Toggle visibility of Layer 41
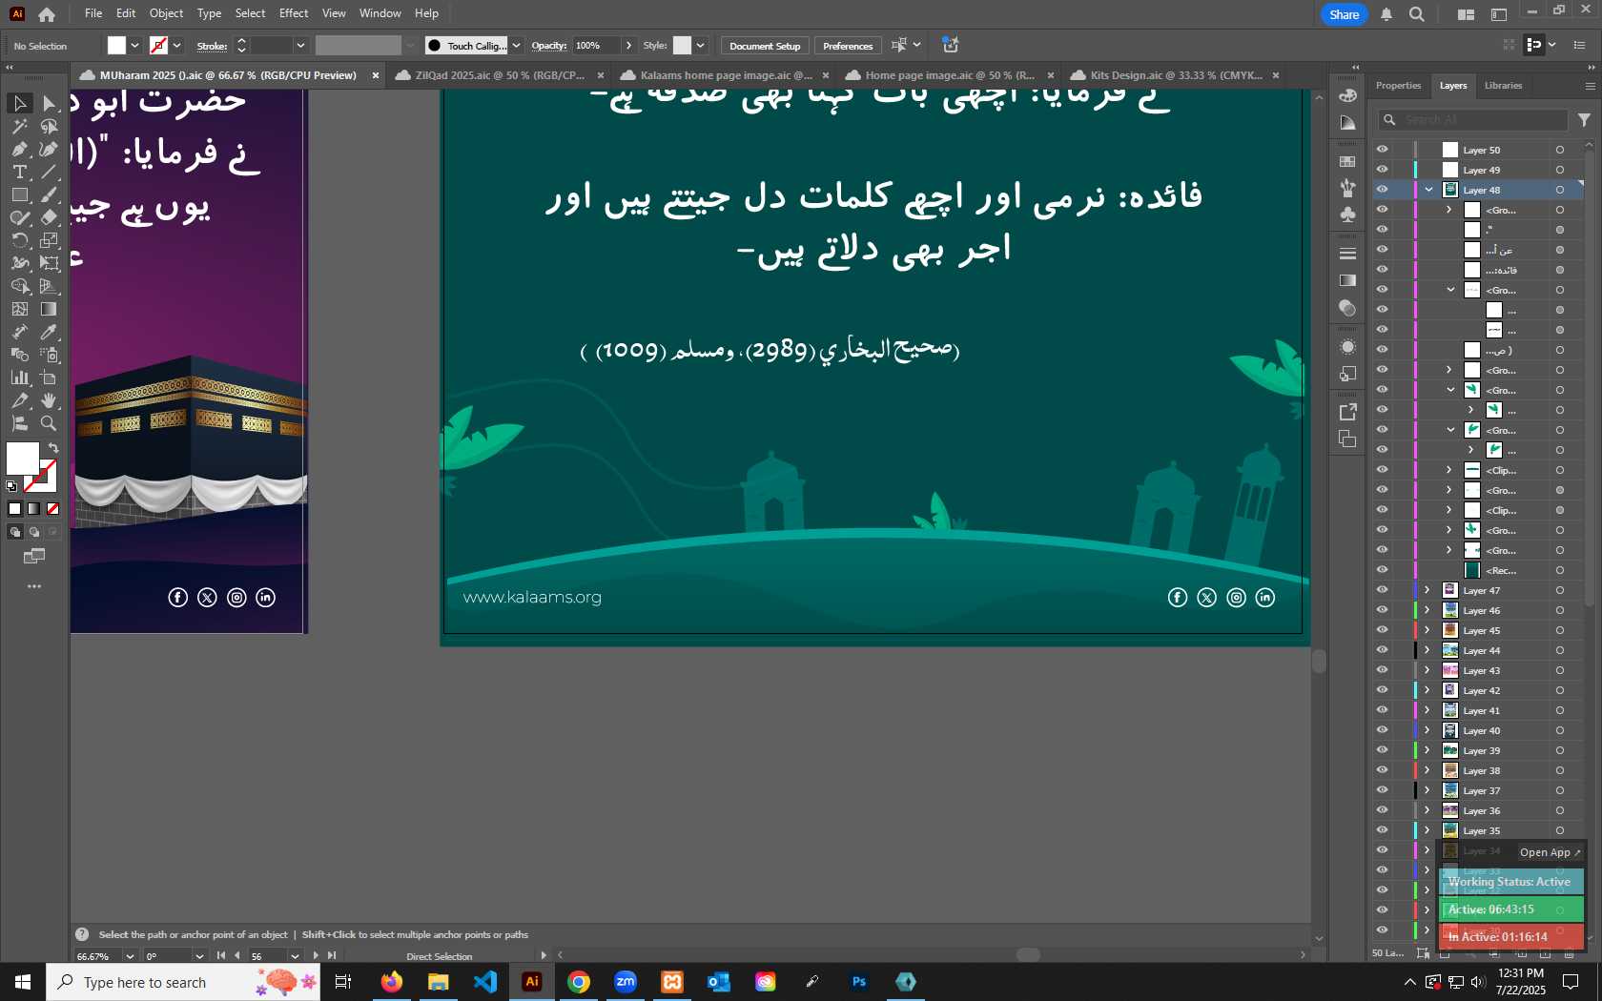The image size is (1602, 1001). click(x=1382, y=710)
